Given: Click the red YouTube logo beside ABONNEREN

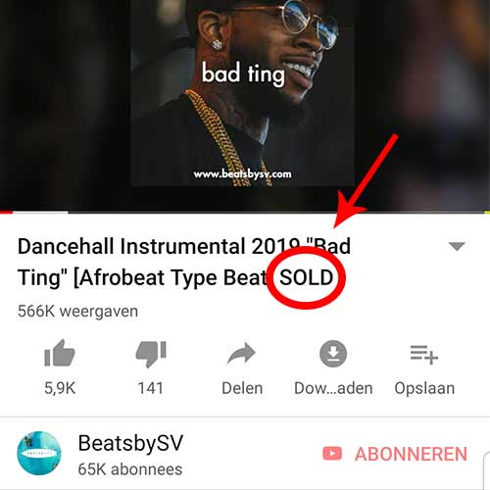Looking at the screenshot, I should [332, 454].
